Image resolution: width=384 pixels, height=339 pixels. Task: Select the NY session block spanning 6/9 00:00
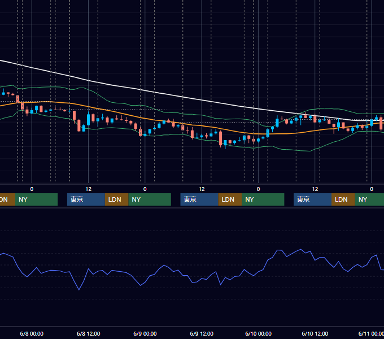150,199
